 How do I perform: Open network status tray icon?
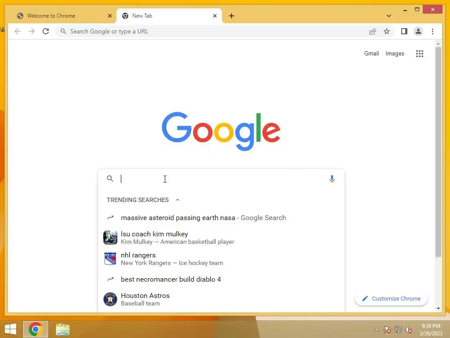coord(398,330)
